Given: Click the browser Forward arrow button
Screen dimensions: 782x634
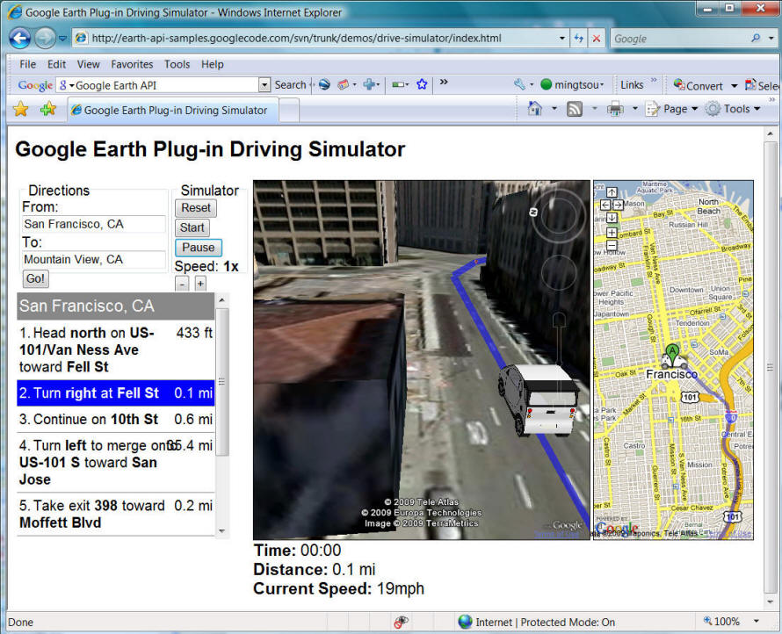Looking at the screenshot, I should (45, 38).
